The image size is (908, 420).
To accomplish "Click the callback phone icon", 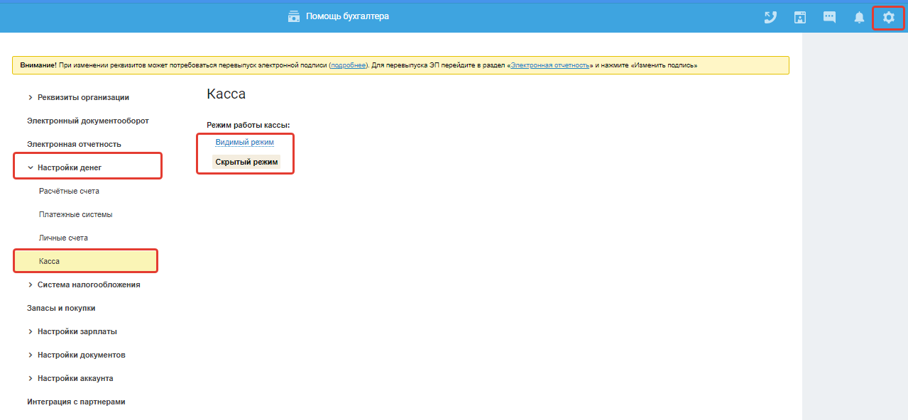I will click(770, 17).
